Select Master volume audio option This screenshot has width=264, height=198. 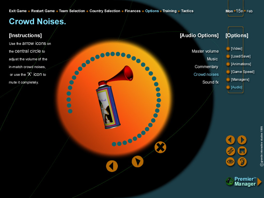[x=205, y=51]
